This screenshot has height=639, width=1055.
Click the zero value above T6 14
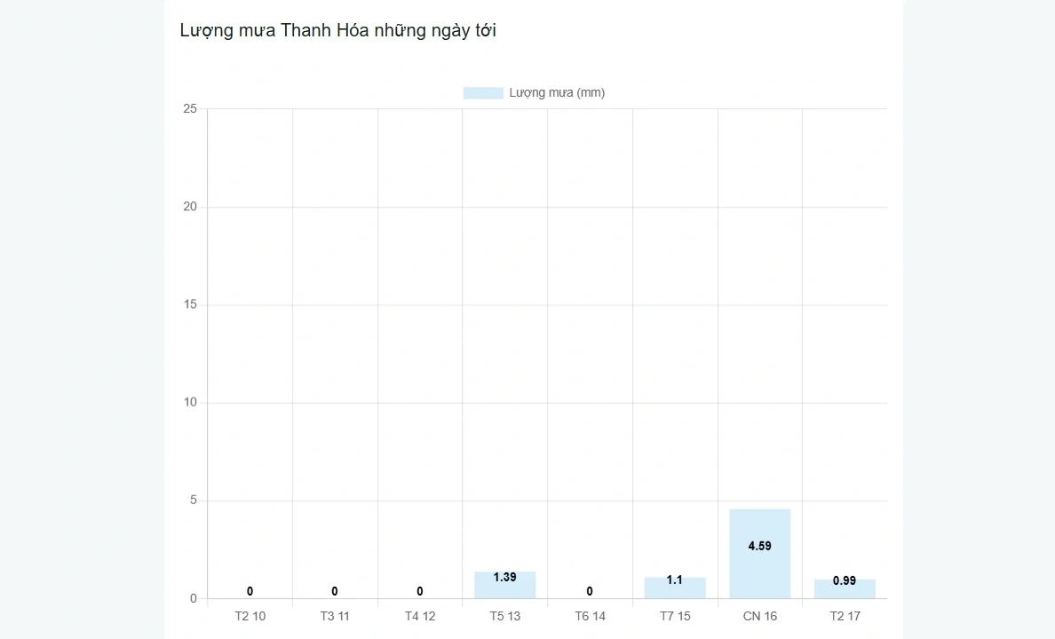590,591
